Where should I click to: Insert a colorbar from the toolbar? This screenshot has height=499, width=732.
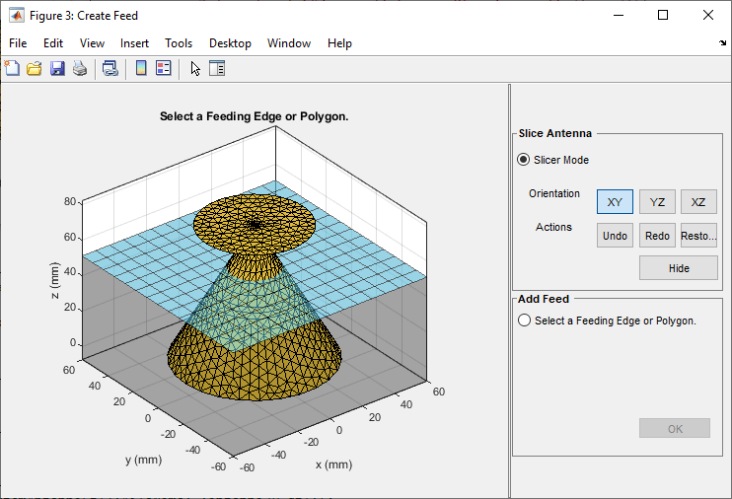[141, 68]
